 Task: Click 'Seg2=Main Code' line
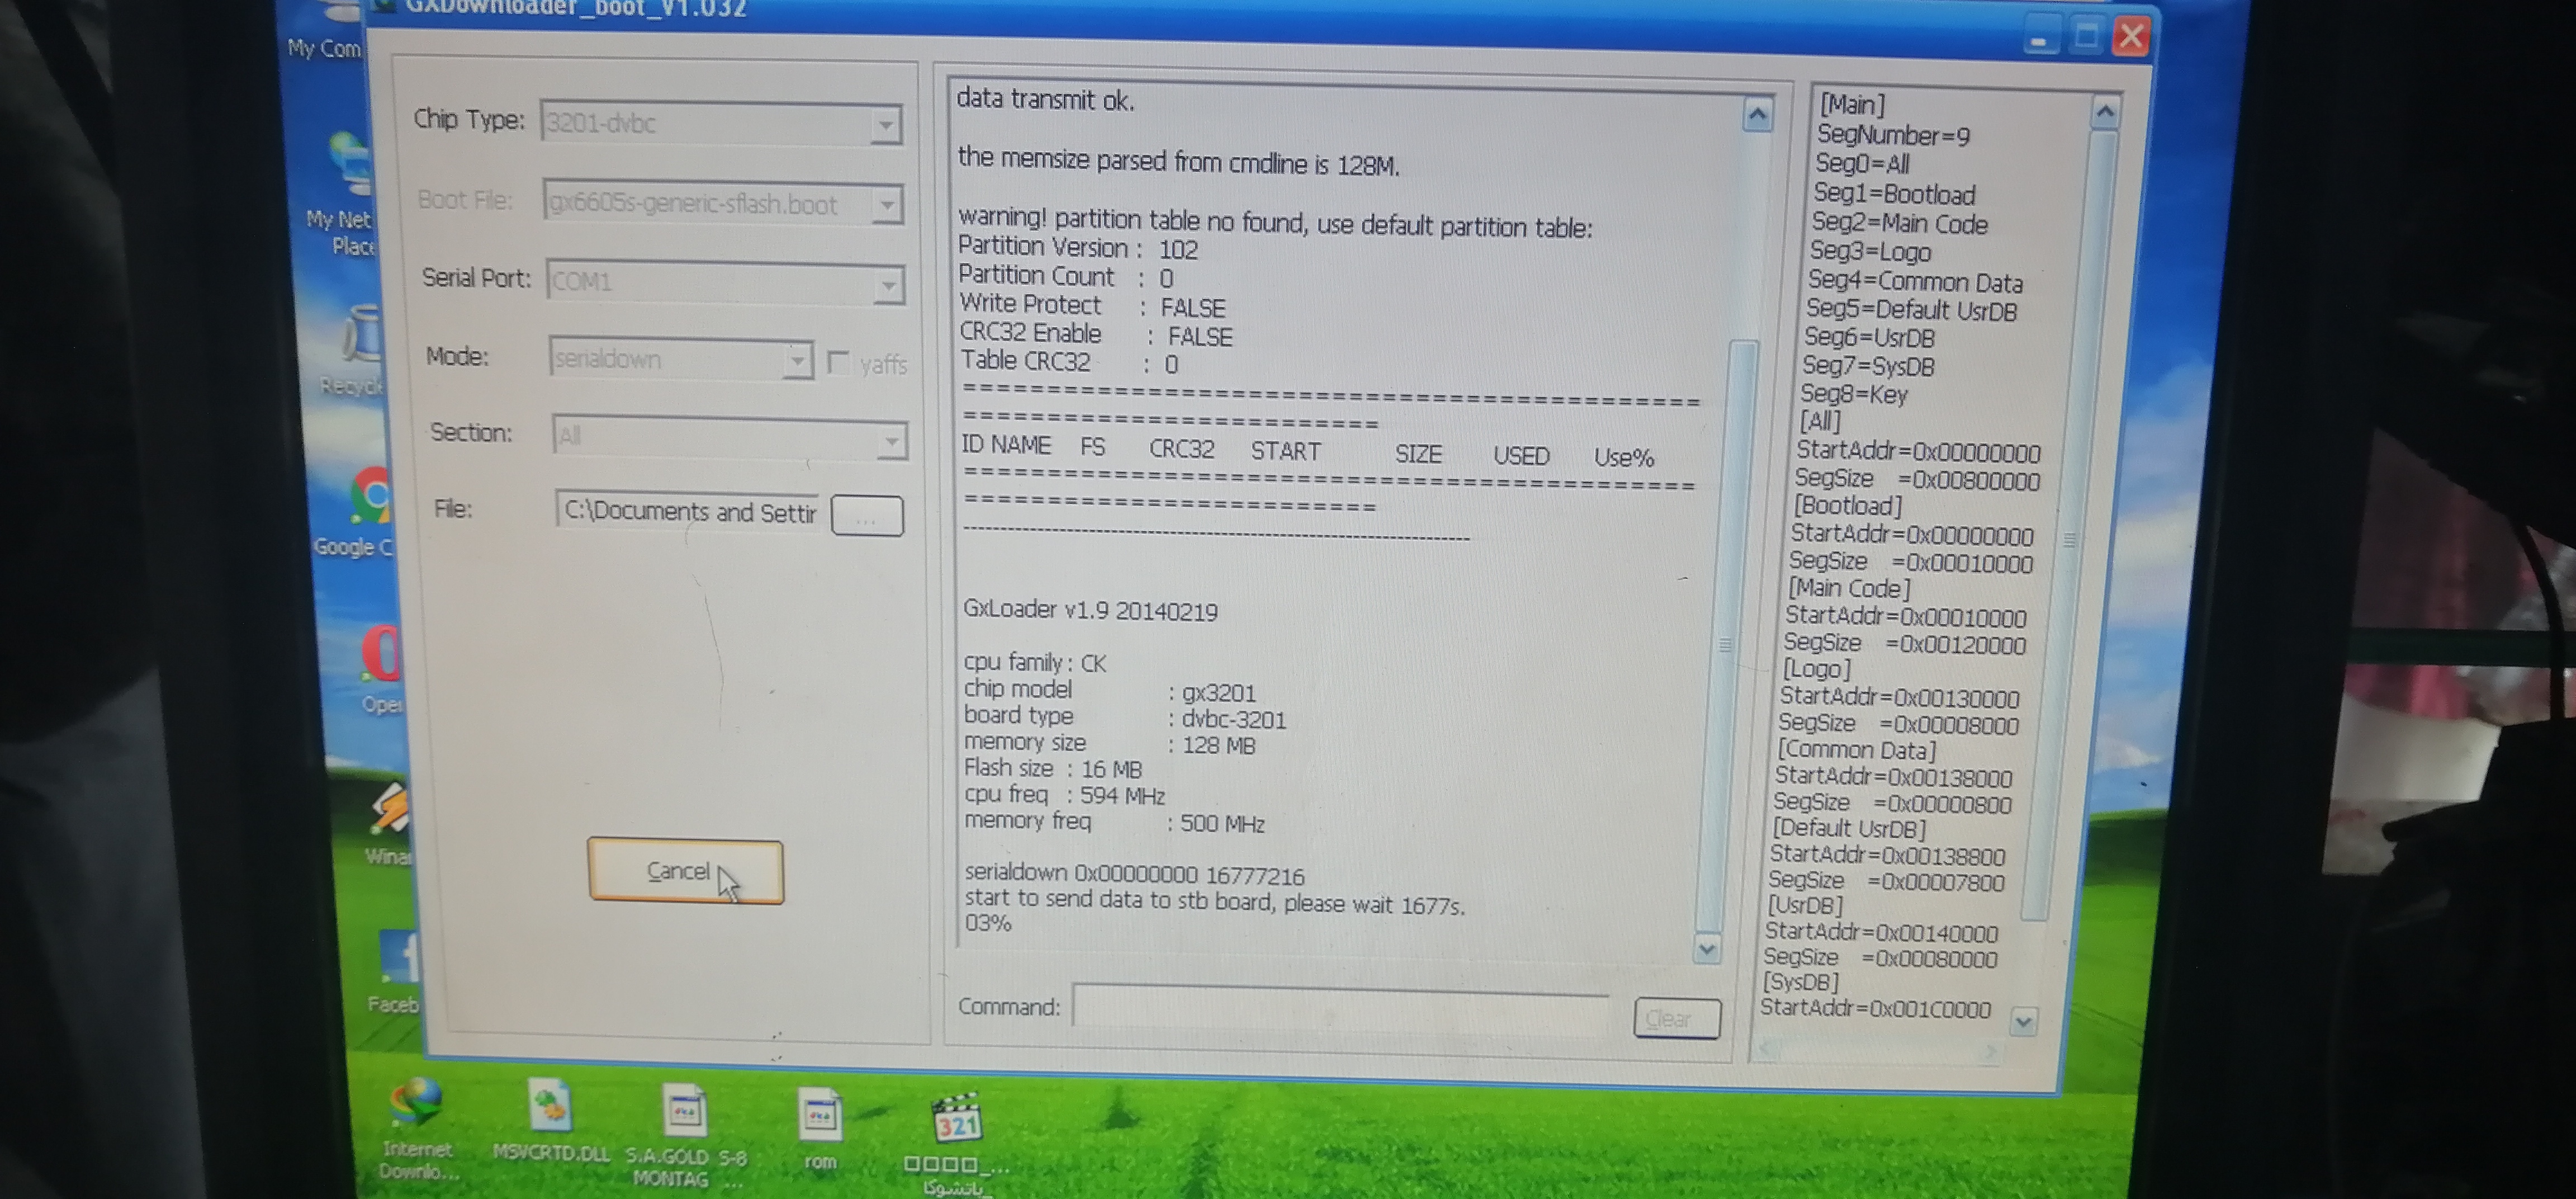(x=1899, y=223)
